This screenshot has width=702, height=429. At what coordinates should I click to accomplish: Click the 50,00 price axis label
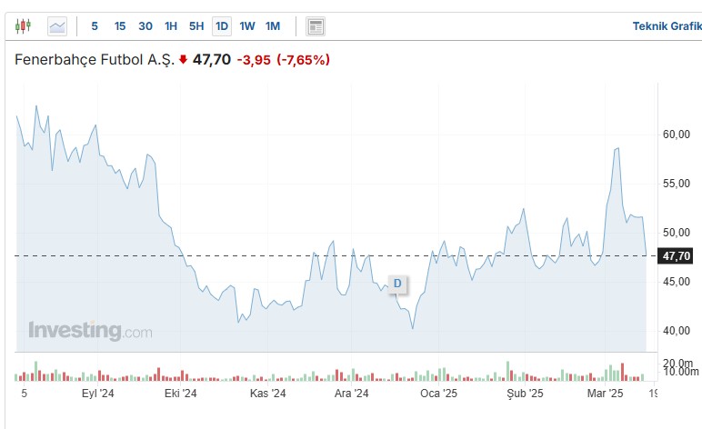click(x=676, y=233)
